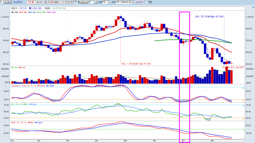The height and width of the screenshot is (143, 255).
Task: Click the 200 EMA legend entry
Action: (51, 12)
